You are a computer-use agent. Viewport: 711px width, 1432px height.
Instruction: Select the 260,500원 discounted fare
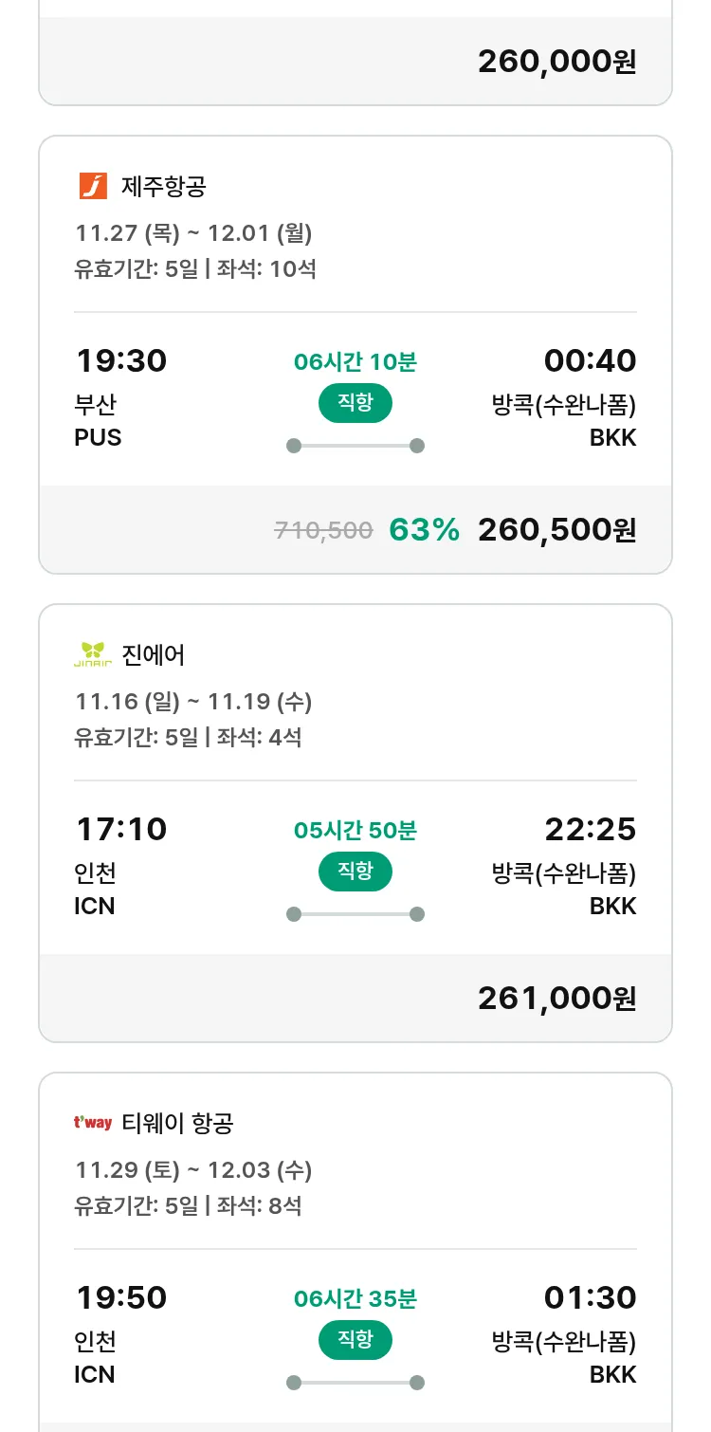tap(556, 530)
